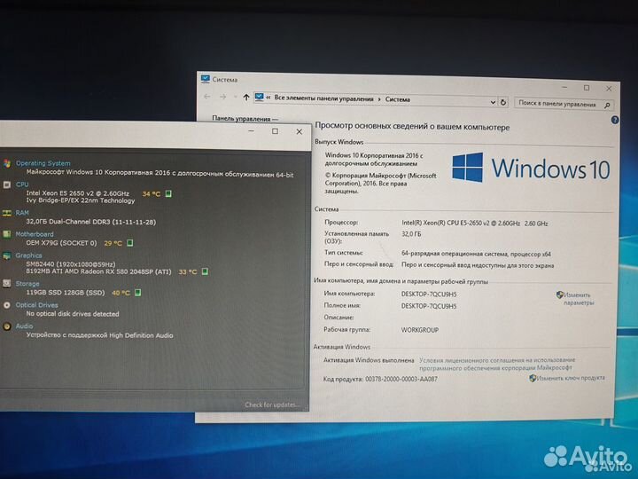Image resolution: width=638 pixels, height=479 pixels.
Task: Click the SSD temperature indicator next to 40 °C
Action: tap(138, 292)
